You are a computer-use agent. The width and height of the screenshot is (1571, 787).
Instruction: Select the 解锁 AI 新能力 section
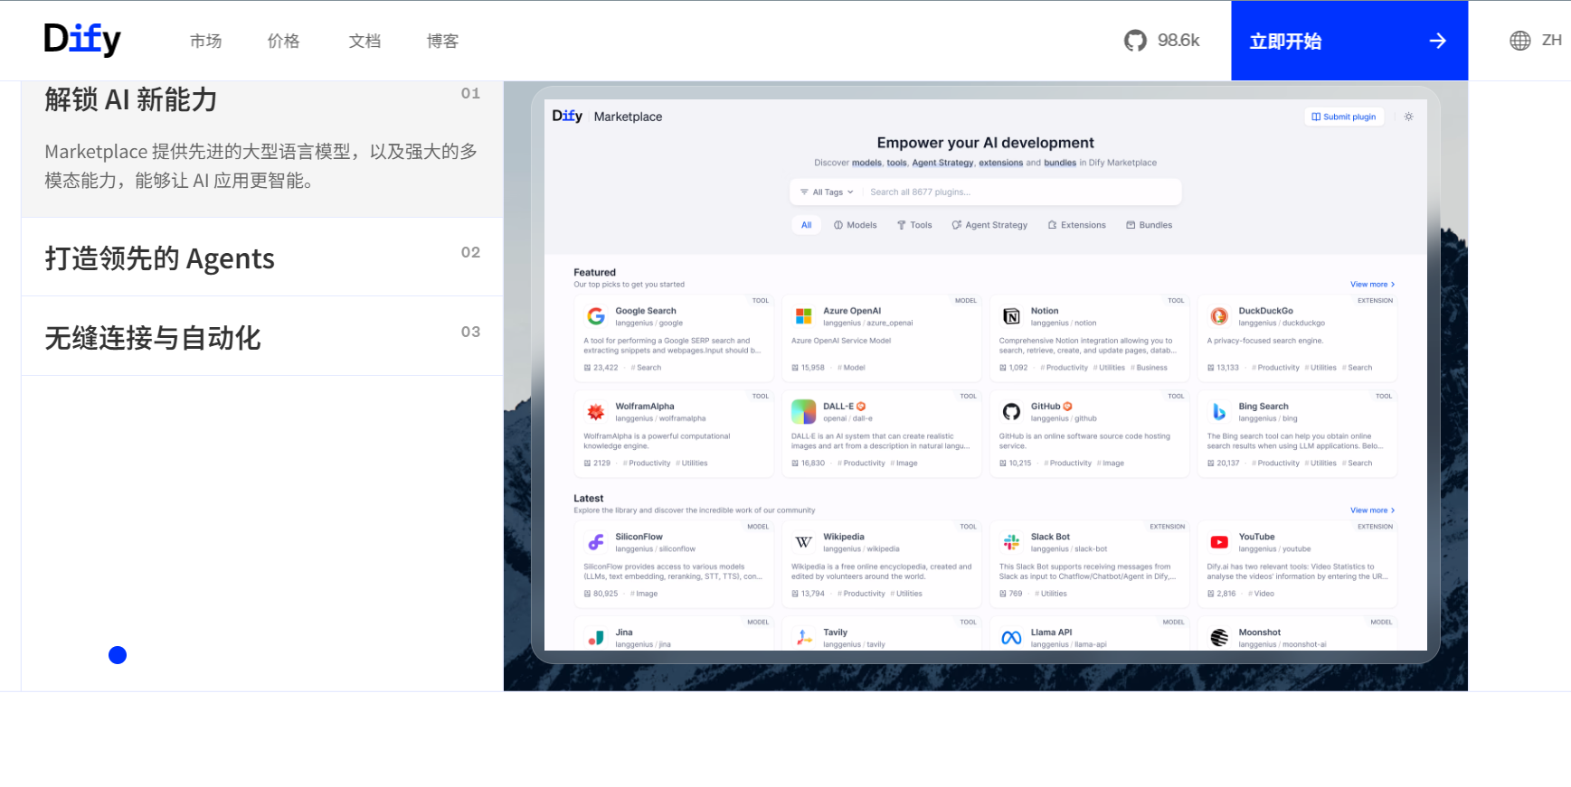point(262,149)
